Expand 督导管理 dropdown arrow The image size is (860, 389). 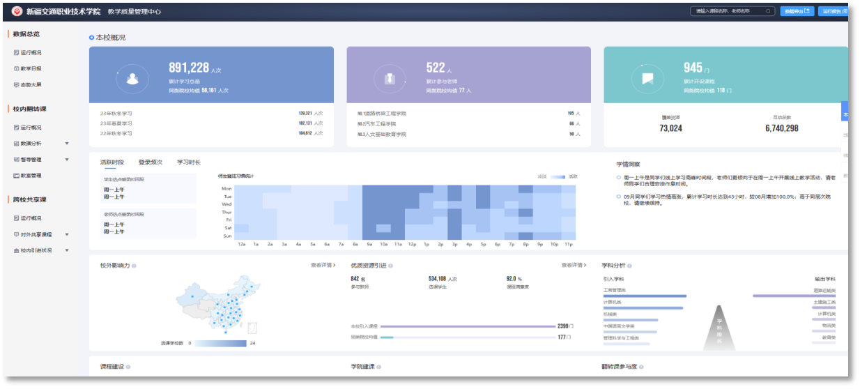click(67, 160)
